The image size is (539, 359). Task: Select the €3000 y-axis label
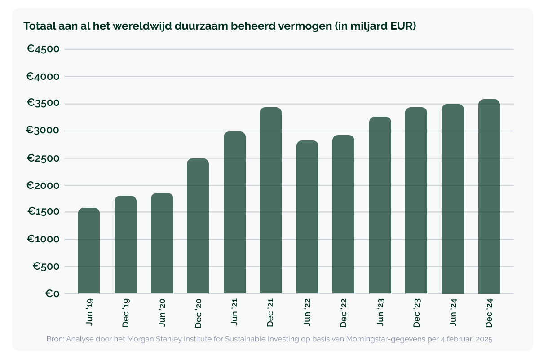[44, 131]
